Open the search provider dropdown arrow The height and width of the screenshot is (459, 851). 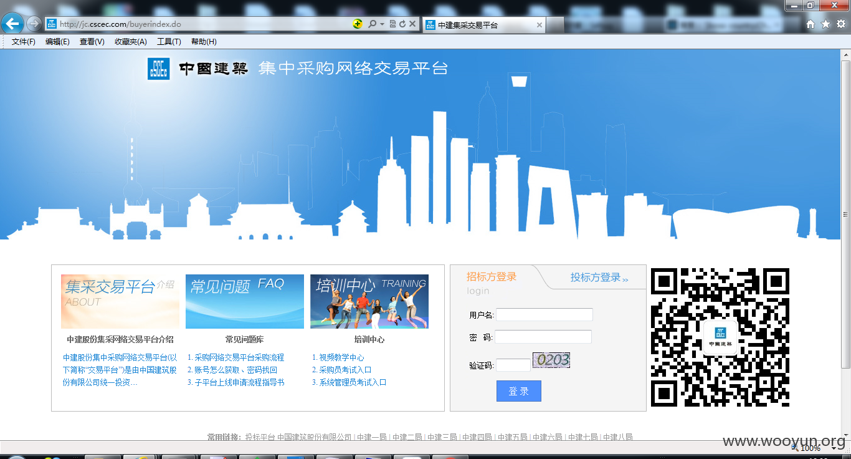[381, 24]
